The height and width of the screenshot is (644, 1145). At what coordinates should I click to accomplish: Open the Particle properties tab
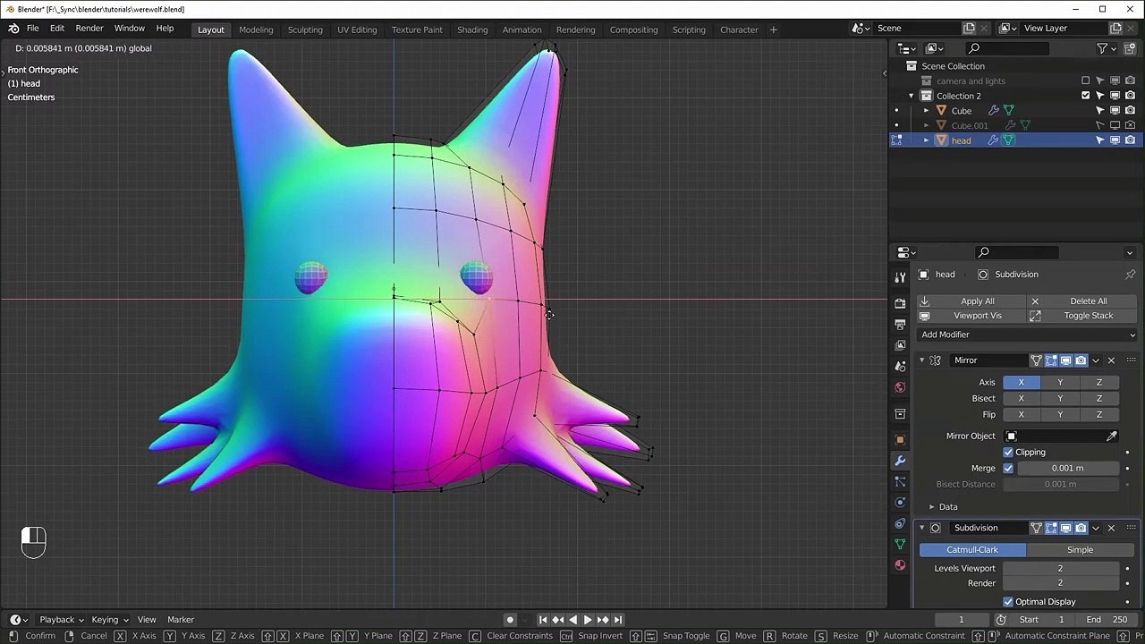pos(900,481)
